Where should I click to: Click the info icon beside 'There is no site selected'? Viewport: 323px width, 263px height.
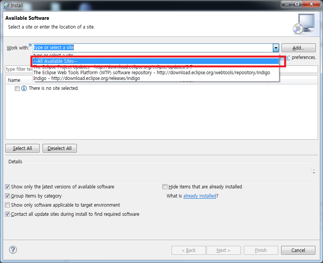pyautogui.click(x=24, y=88)
